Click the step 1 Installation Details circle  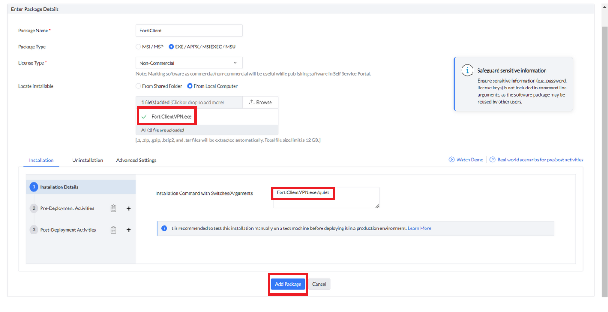(x=33, y=187)
